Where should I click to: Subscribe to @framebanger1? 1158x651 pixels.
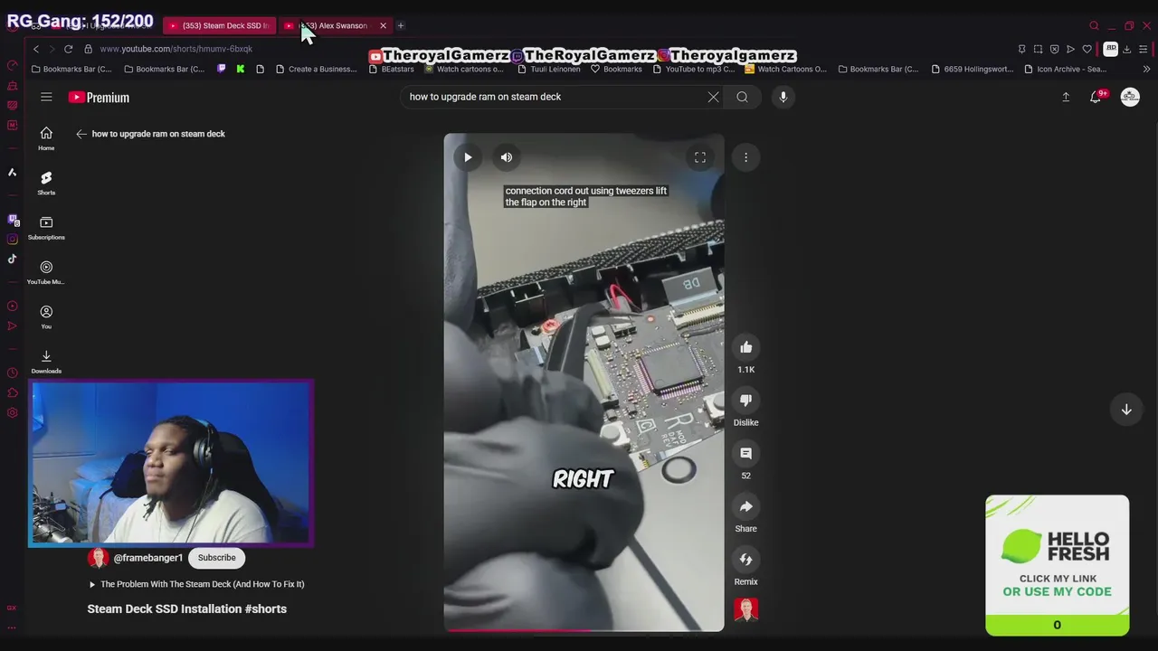click(x=216, y=558)
